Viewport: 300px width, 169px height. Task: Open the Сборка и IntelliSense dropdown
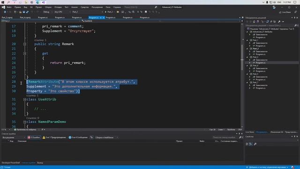(x=106, y=138)
